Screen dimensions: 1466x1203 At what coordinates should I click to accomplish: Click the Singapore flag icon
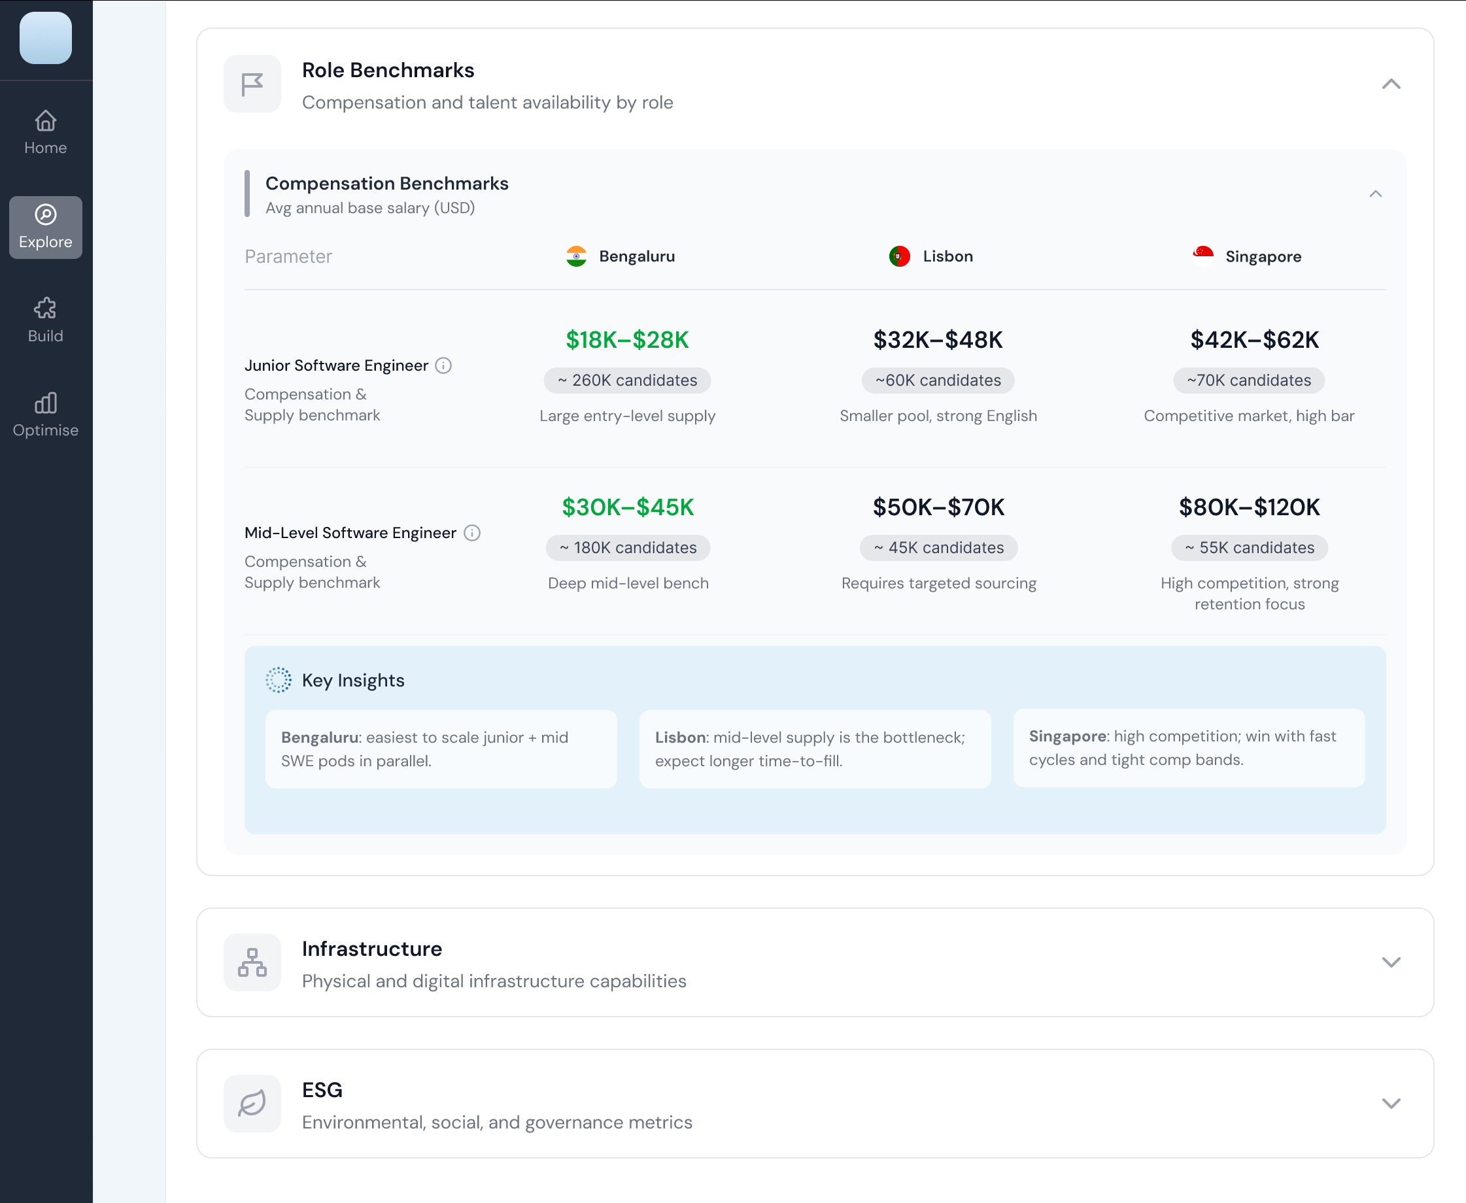pyautogui.click(x=1203, y=256)
